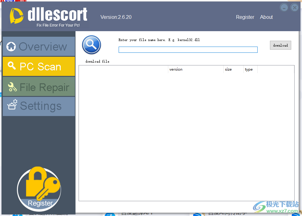Click the 'Fix File Error For Your Pc!' tagline
Screen dimensions: 302x216
coord(58,25)
